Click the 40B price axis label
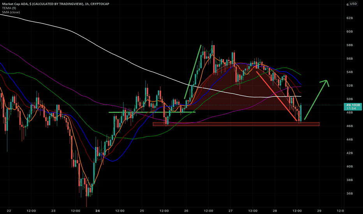Image resolution: width=363 pixels, height=214 pixels. 350,167
